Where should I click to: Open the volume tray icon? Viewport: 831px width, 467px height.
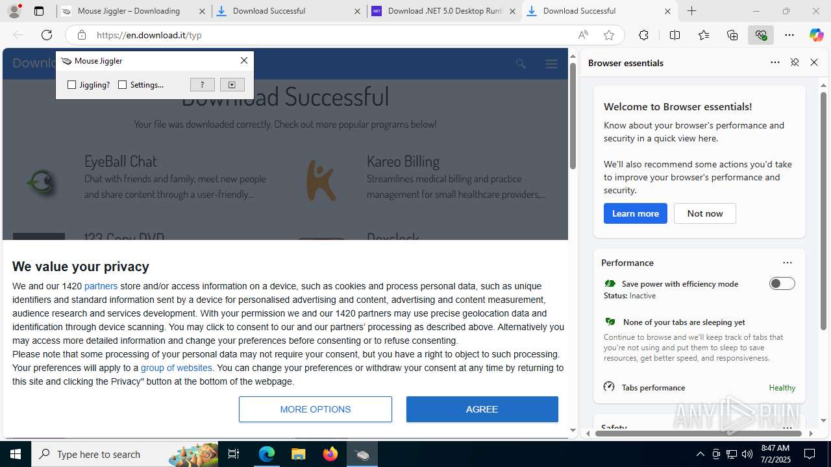click(747, 454)
